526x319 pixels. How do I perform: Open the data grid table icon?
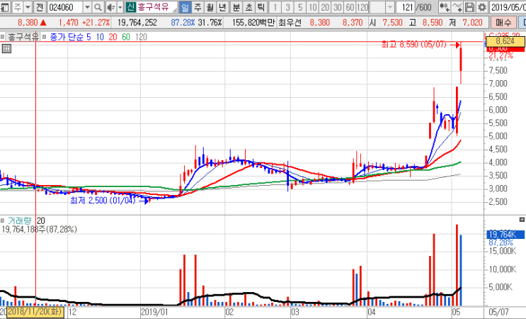pos(6,49)
